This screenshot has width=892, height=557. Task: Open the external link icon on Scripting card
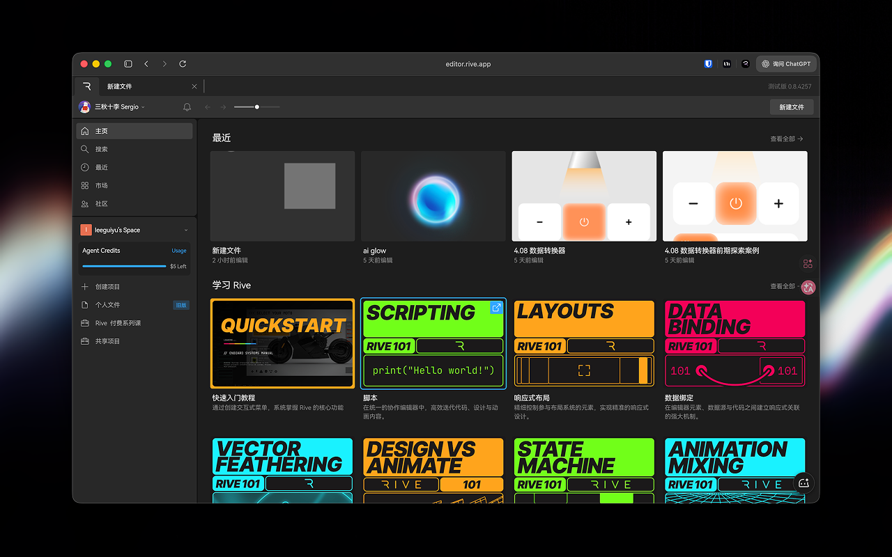click(x=497, y=308)
